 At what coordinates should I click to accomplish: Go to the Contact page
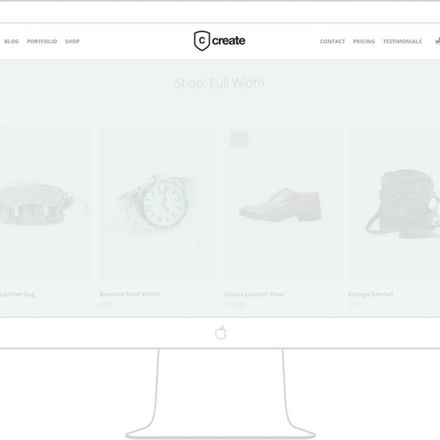click(333, 41)
